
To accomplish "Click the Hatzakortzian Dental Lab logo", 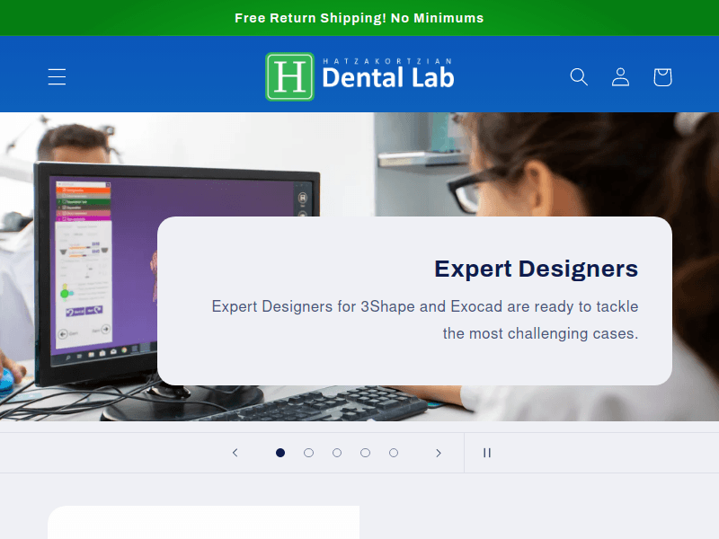I will coord(359,76).
